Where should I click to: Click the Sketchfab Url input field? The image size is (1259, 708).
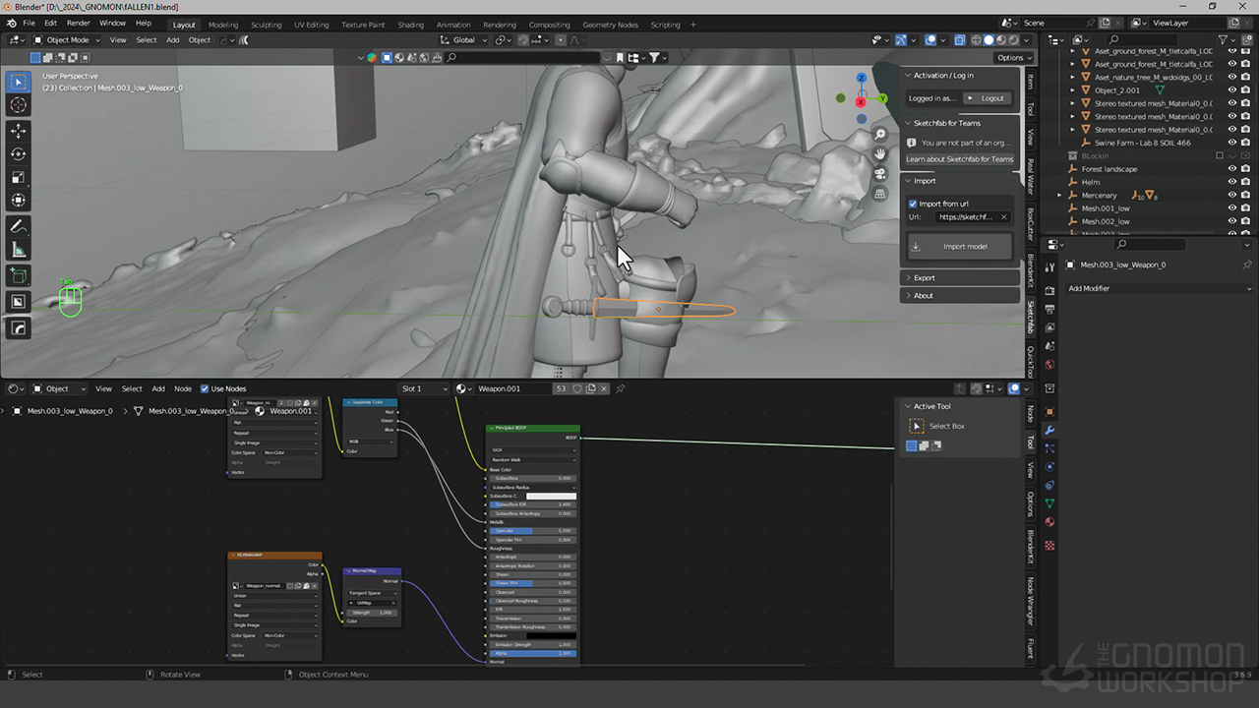(x=966, y=217)
